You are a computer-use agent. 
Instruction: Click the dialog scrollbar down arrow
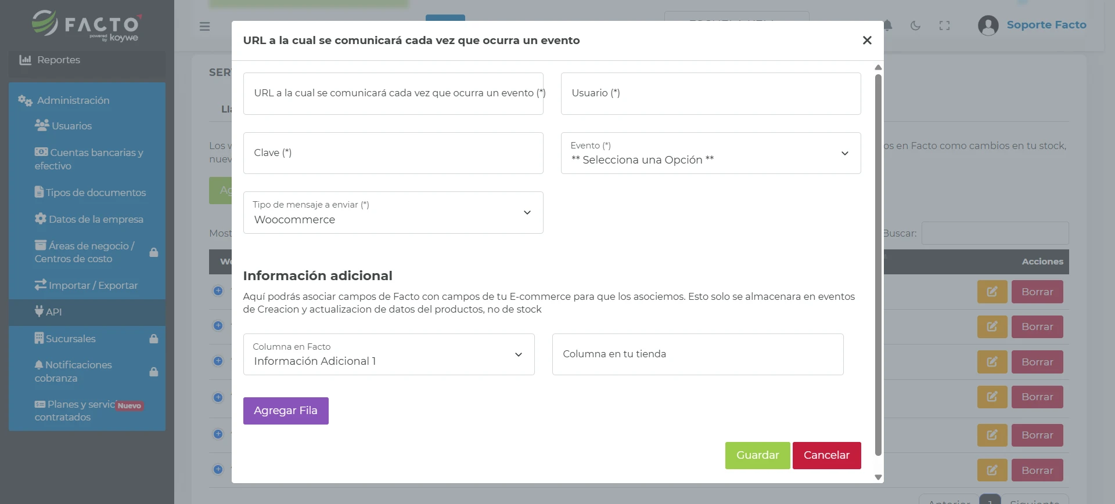point(878,477)
